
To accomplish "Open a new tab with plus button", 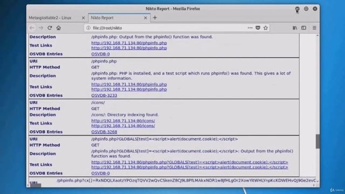I will (x=155, y=18).
